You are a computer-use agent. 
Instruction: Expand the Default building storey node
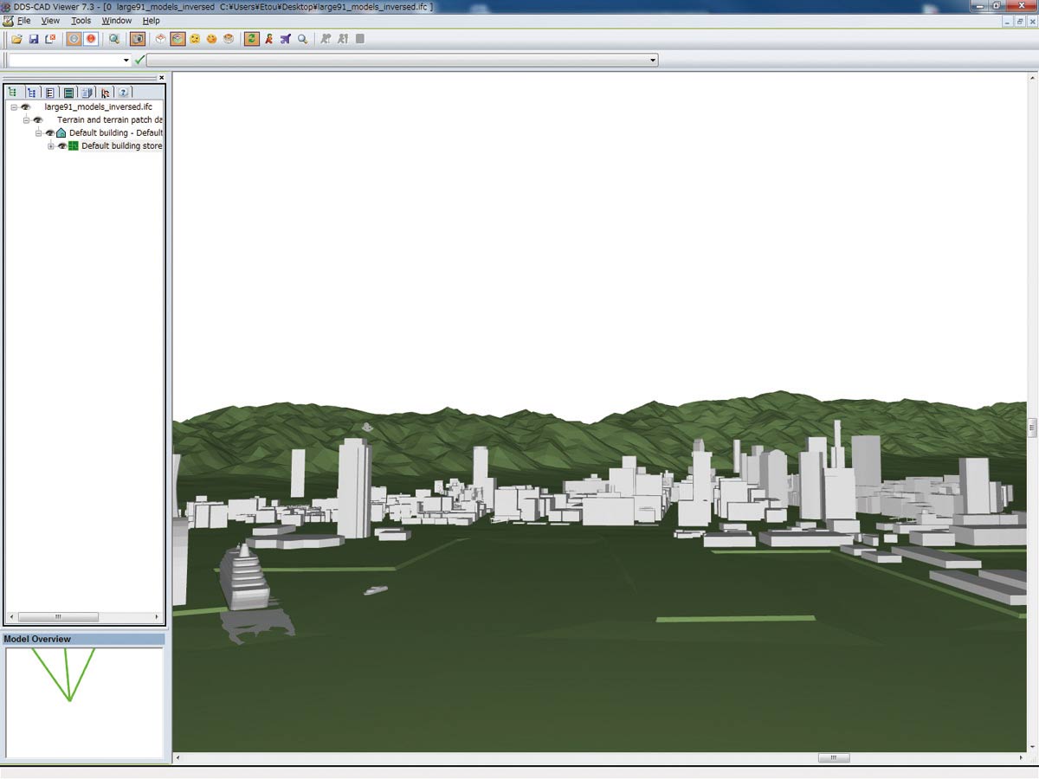51,146
